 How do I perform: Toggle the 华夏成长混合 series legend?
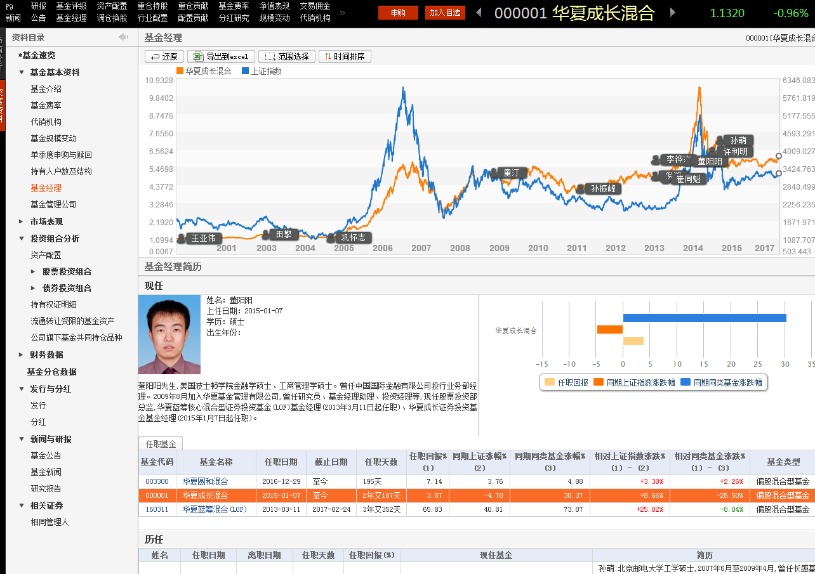206,70
